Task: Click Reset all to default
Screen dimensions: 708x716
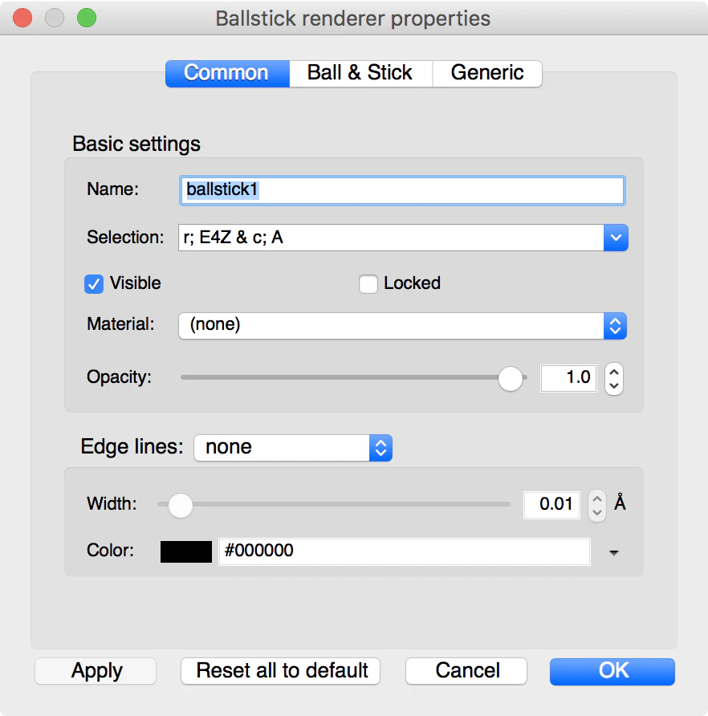Action: click(280, 671)
